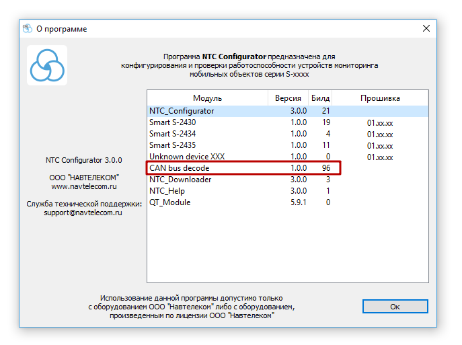Select the NTC_Help row
This screenshot has height=345, width=462.
(288, 191)
